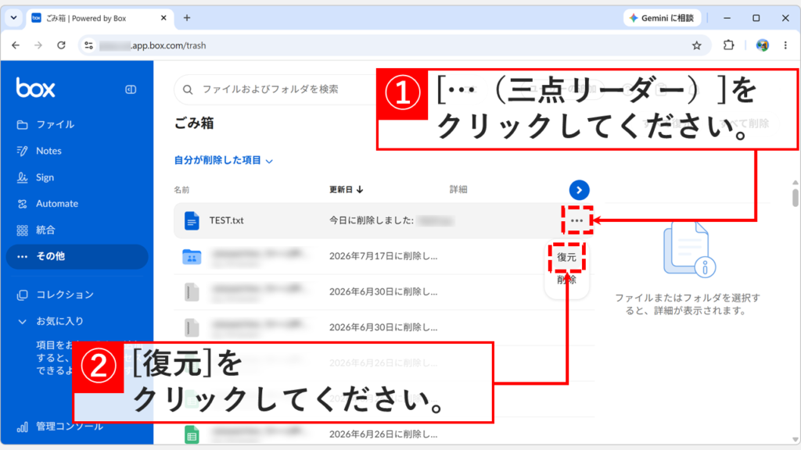801x450 pixels.
Task: Select その他 in the sidebar
Action: tap(77, 256)
